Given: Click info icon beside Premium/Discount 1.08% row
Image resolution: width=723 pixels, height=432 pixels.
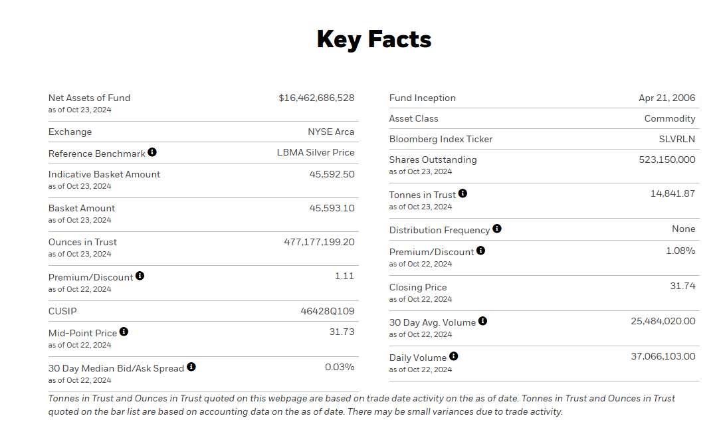Looking at the screenshot, I should click(x=480, y=251).
